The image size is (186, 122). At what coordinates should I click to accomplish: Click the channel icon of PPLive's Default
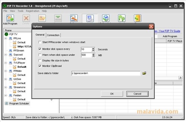click(15, 42)
